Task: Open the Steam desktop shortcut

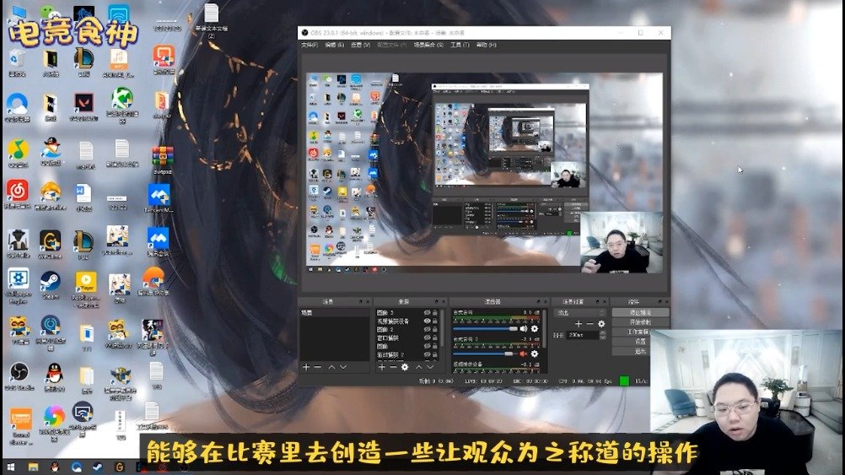Action: pyautogui.click(x=50, y=284)
